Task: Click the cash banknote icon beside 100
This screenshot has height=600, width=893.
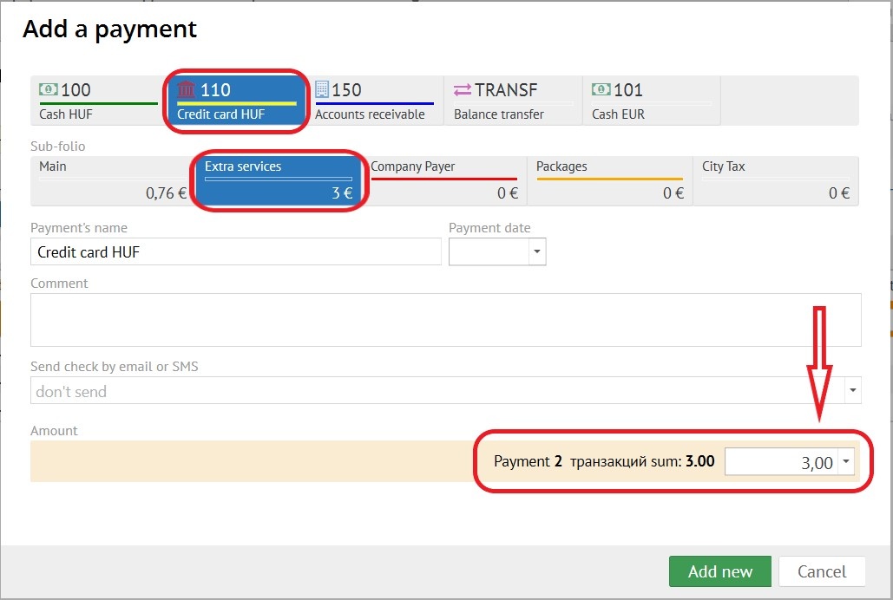Action: (x=48, y=89)
